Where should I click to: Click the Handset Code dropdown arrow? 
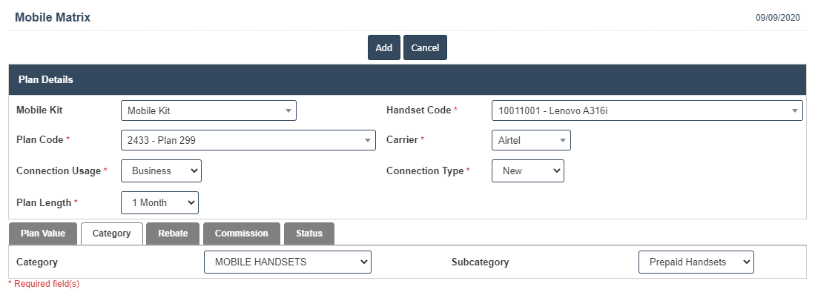(x=795, y=111)
